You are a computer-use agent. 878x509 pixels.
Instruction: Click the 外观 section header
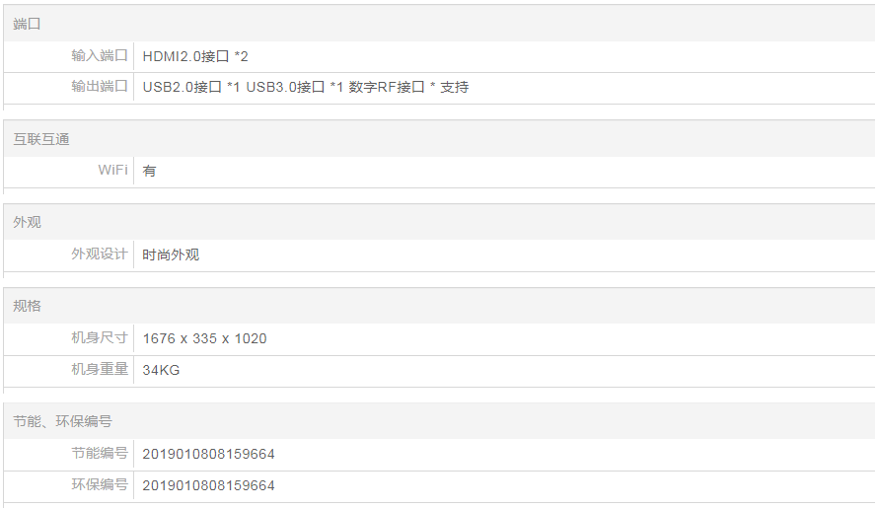click(x=28, y=222)
